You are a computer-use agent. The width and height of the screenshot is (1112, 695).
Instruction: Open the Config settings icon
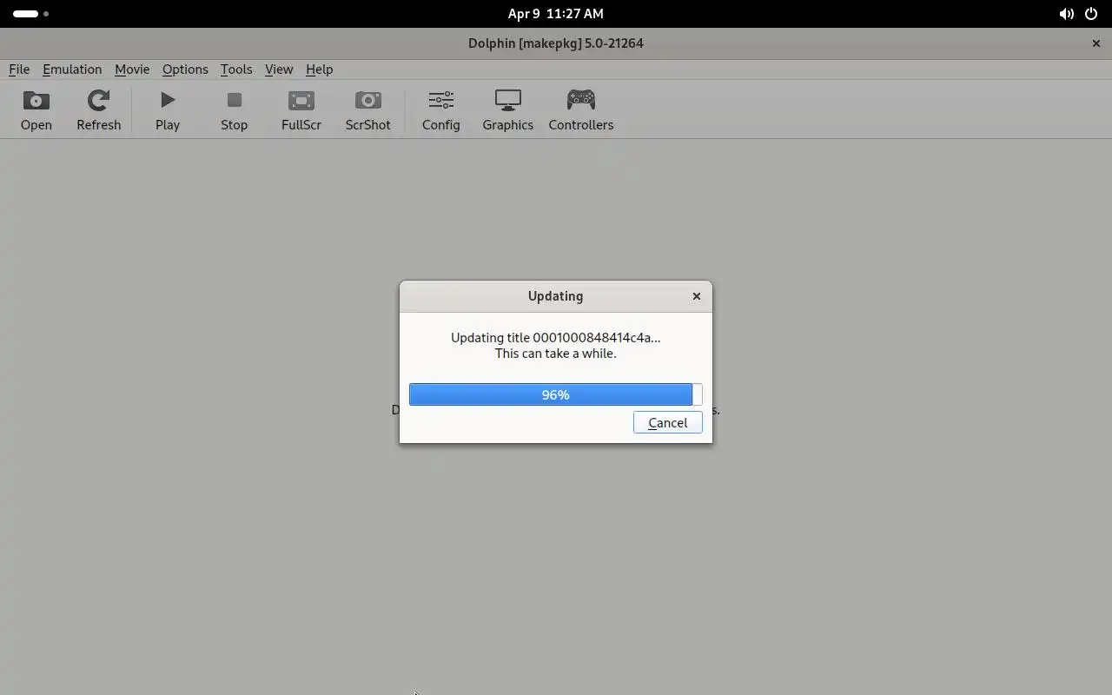[440, 101]
